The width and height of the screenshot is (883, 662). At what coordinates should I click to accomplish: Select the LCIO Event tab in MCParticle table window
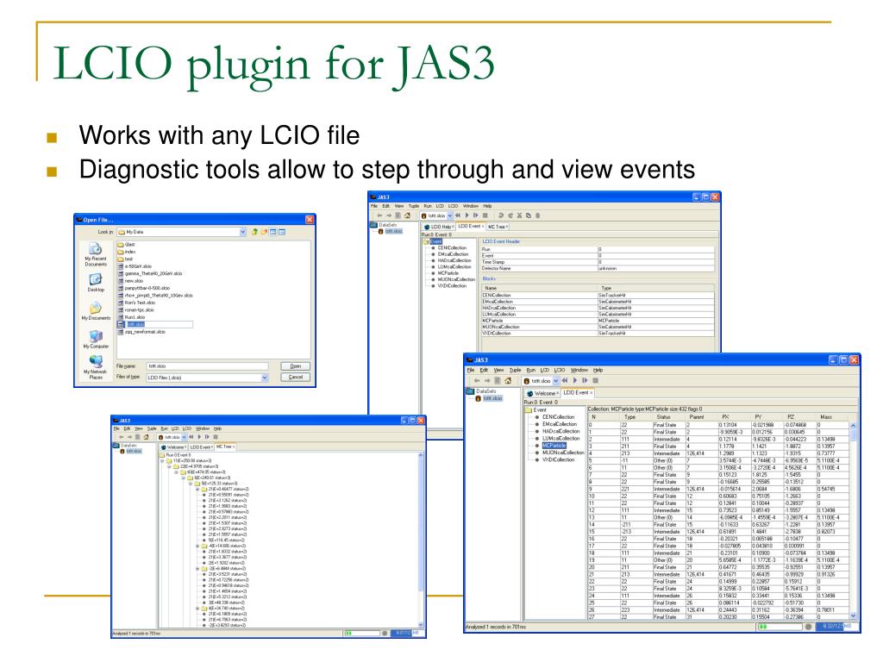point(577,393)
